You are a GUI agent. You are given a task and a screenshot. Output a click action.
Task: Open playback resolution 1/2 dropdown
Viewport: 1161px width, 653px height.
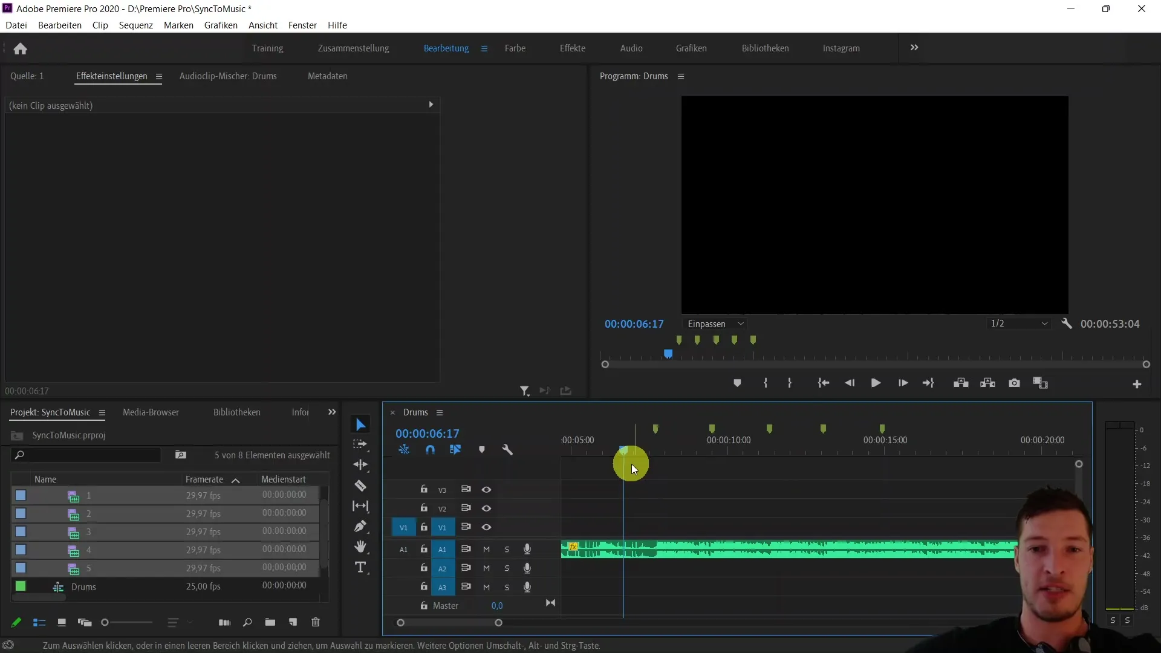point(1019,323)
